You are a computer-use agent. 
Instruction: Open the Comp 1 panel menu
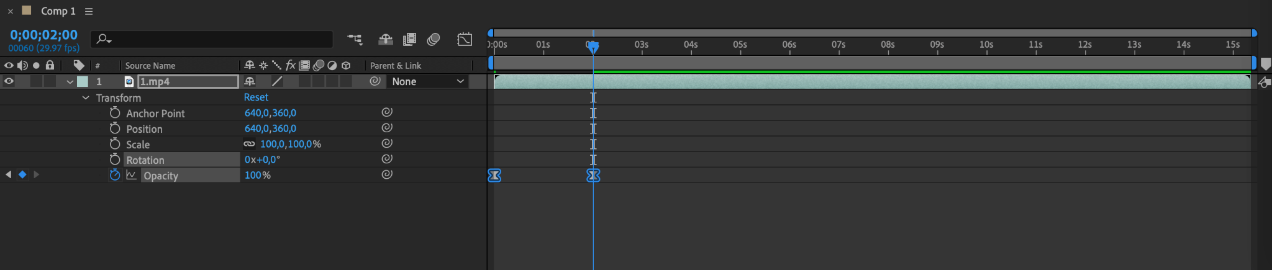[89, 11]
